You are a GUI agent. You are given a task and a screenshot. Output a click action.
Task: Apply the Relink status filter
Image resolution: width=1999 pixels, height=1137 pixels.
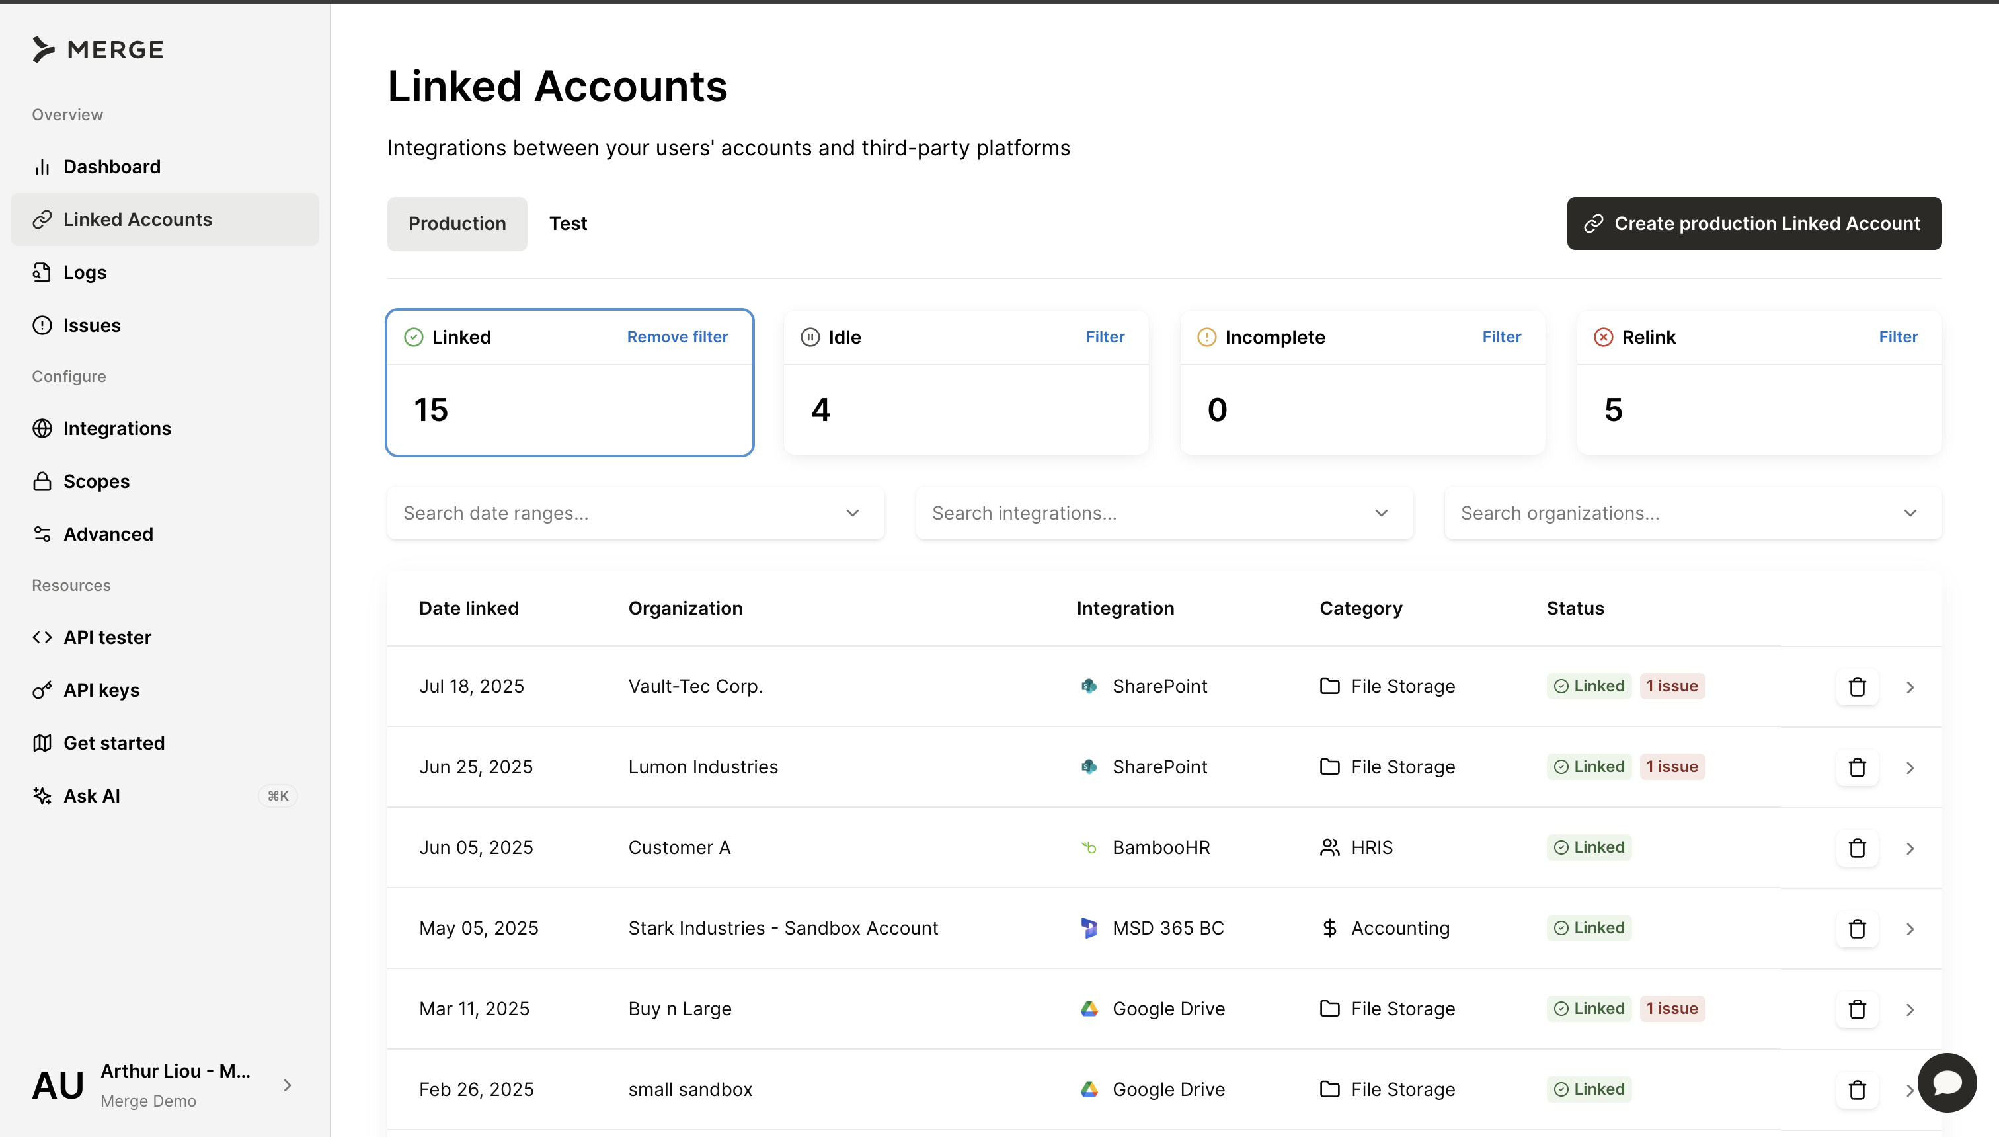pos(1897,336)
